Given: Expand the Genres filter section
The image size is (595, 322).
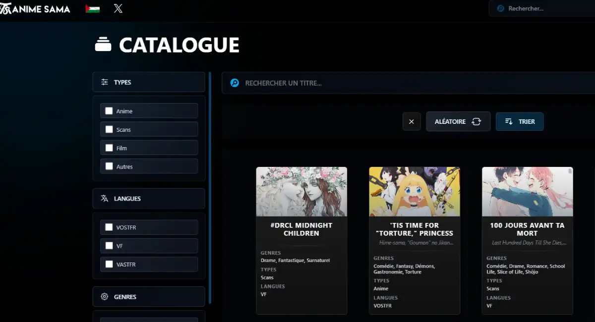Looking at the screenshot, I should (x=149, y=297).
